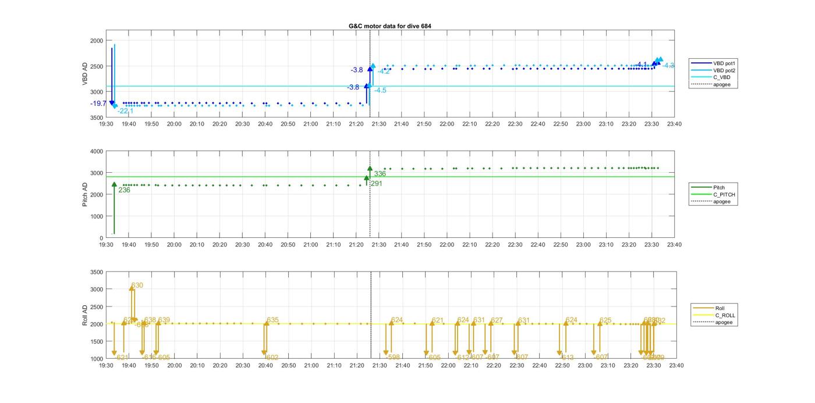815x403 pixels.
Task: Select the "625" roll label near 23:05
Action: pos(605,320)
